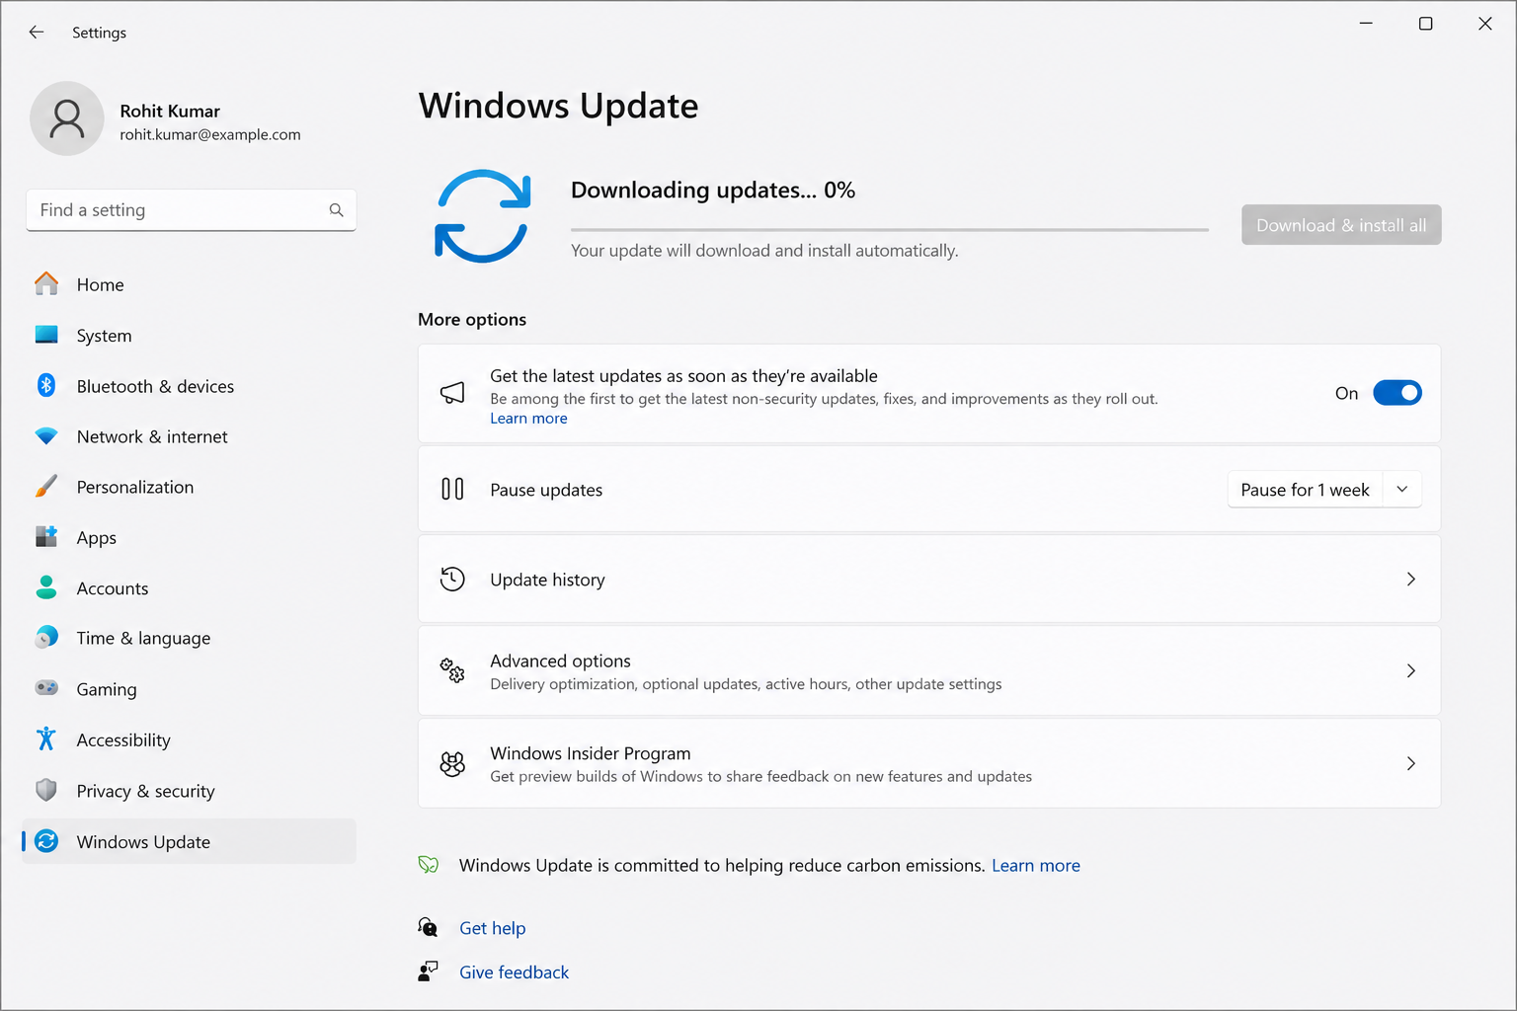Open Learn more under latest updates

[528, 419]
